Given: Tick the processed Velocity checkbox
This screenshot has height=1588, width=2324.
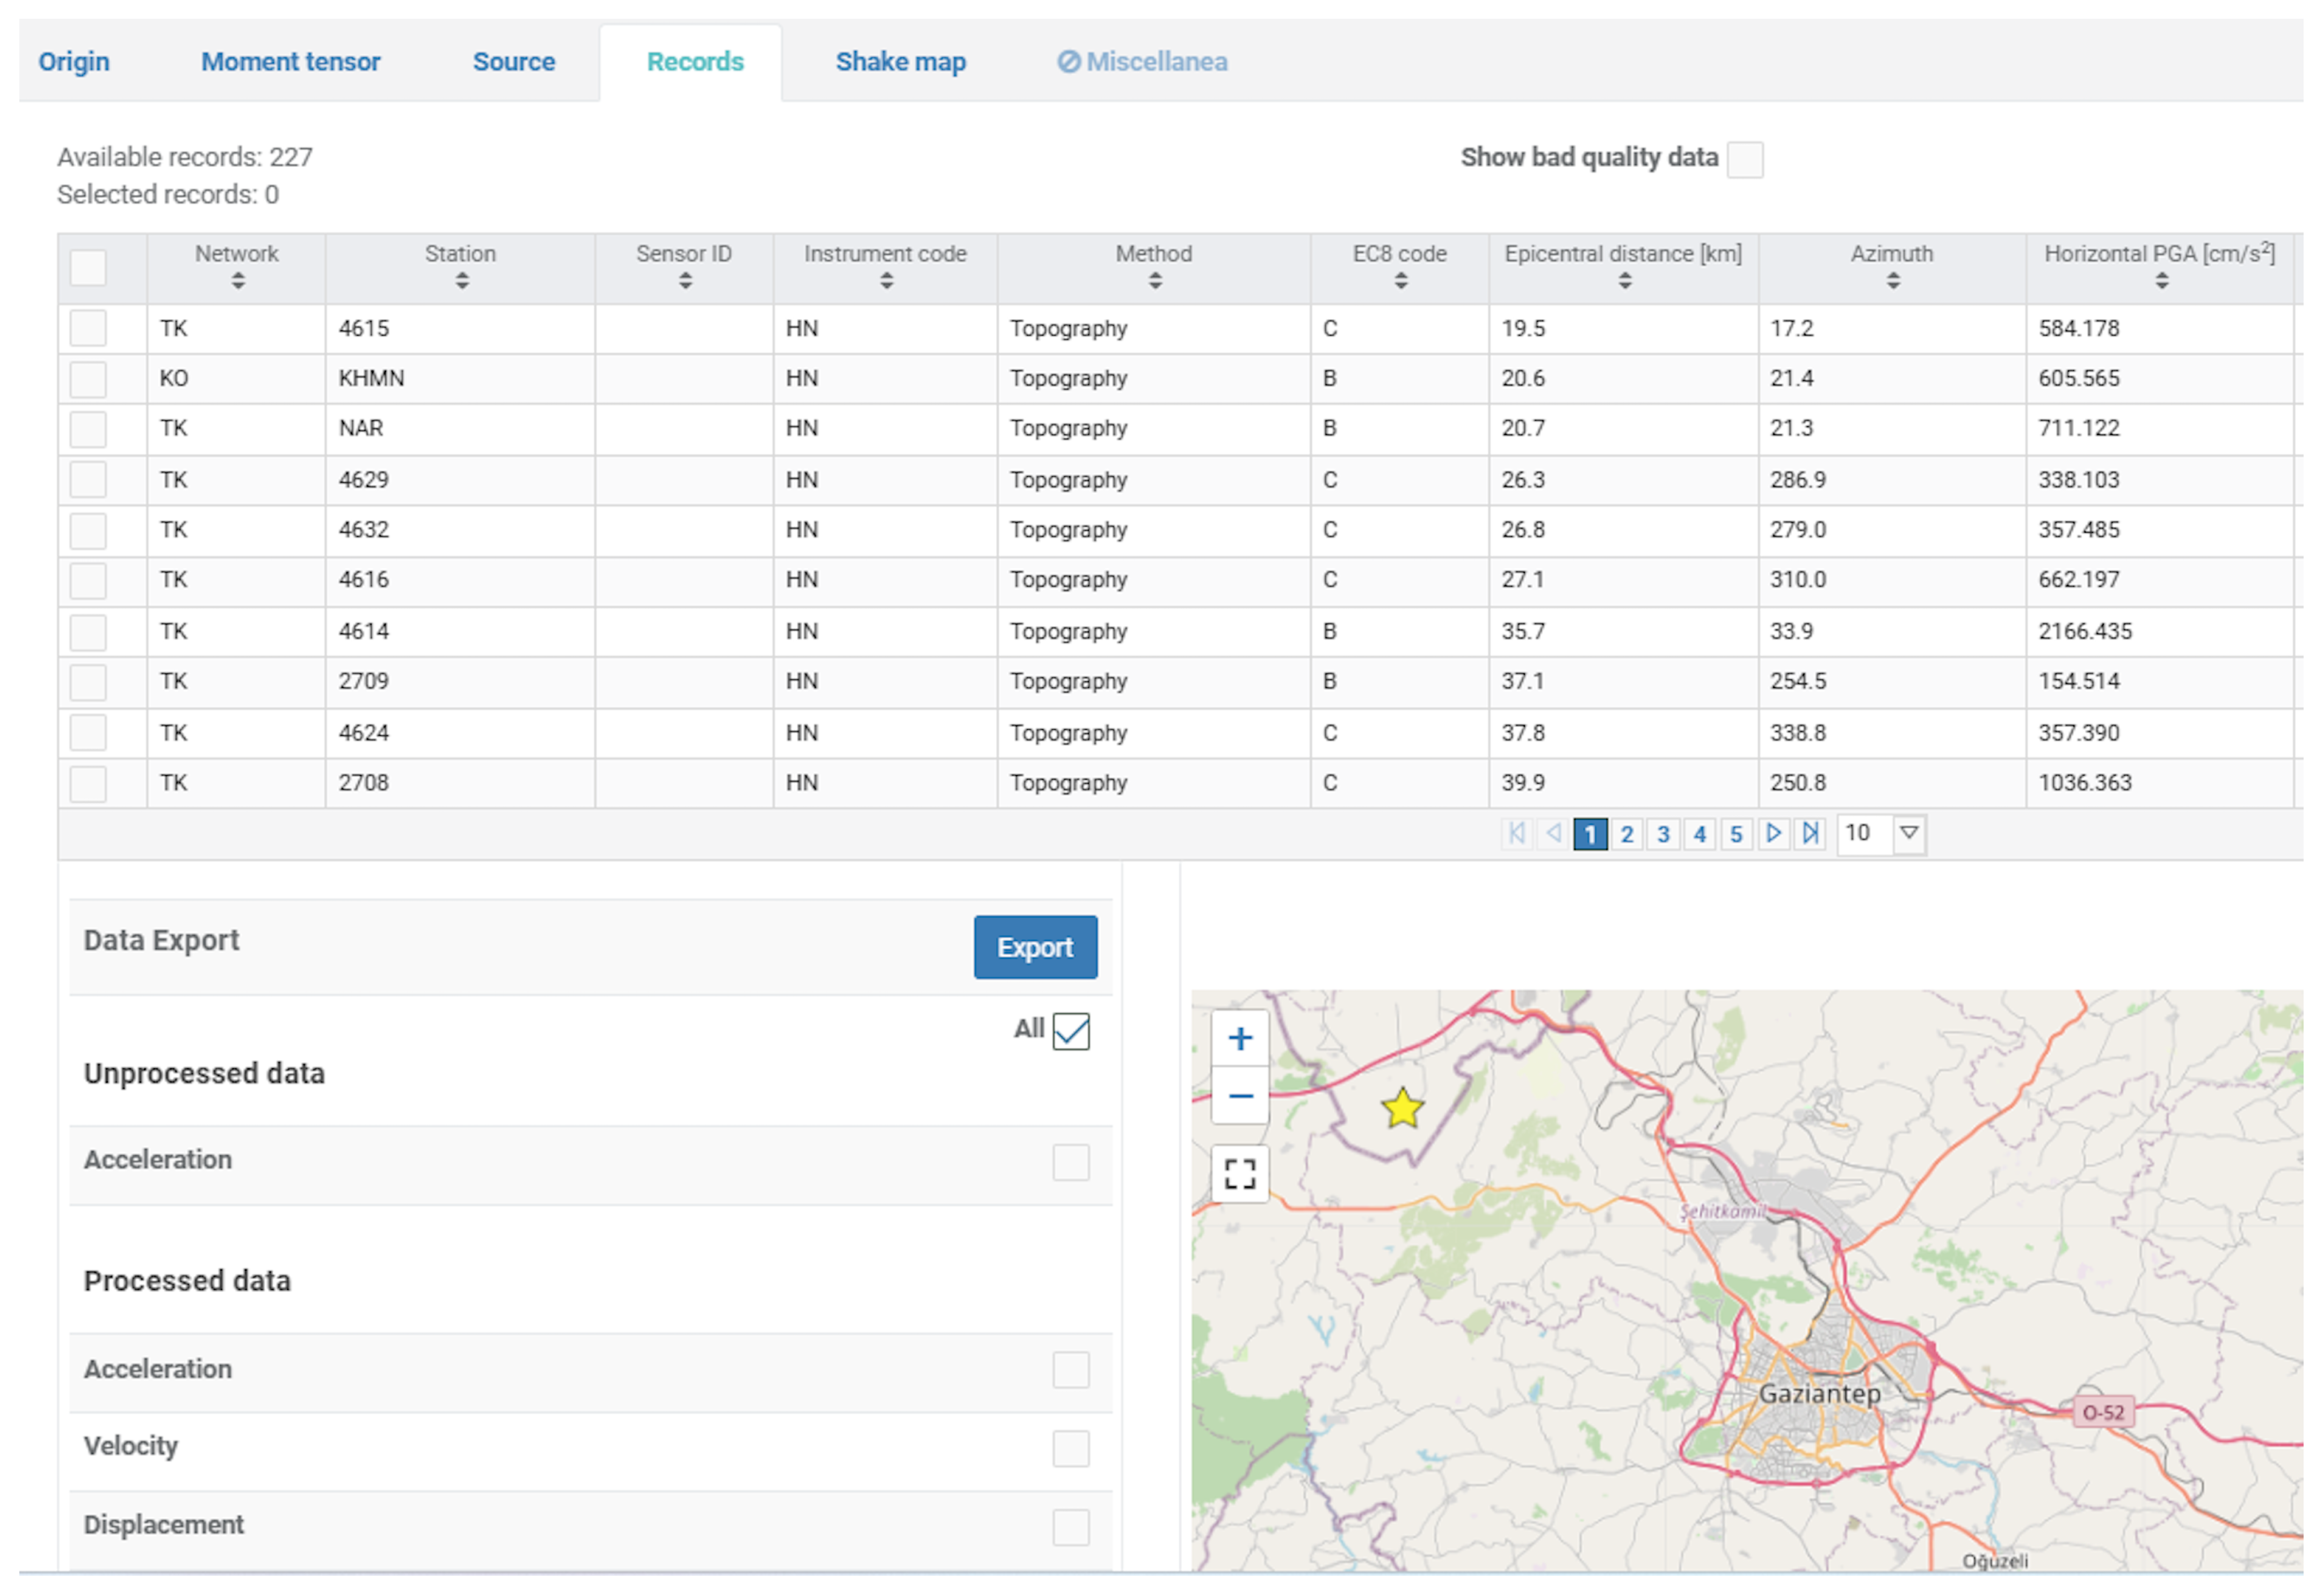Looking at the screenshot, I should [x=1071, y=1448].
